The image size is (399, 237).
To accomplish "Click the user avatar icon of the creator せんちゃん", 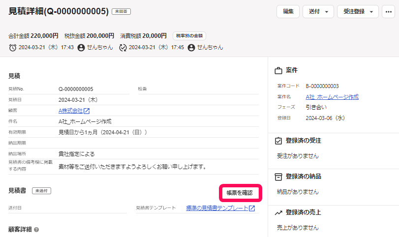I will pyautogui.click(x=81, y=48).
